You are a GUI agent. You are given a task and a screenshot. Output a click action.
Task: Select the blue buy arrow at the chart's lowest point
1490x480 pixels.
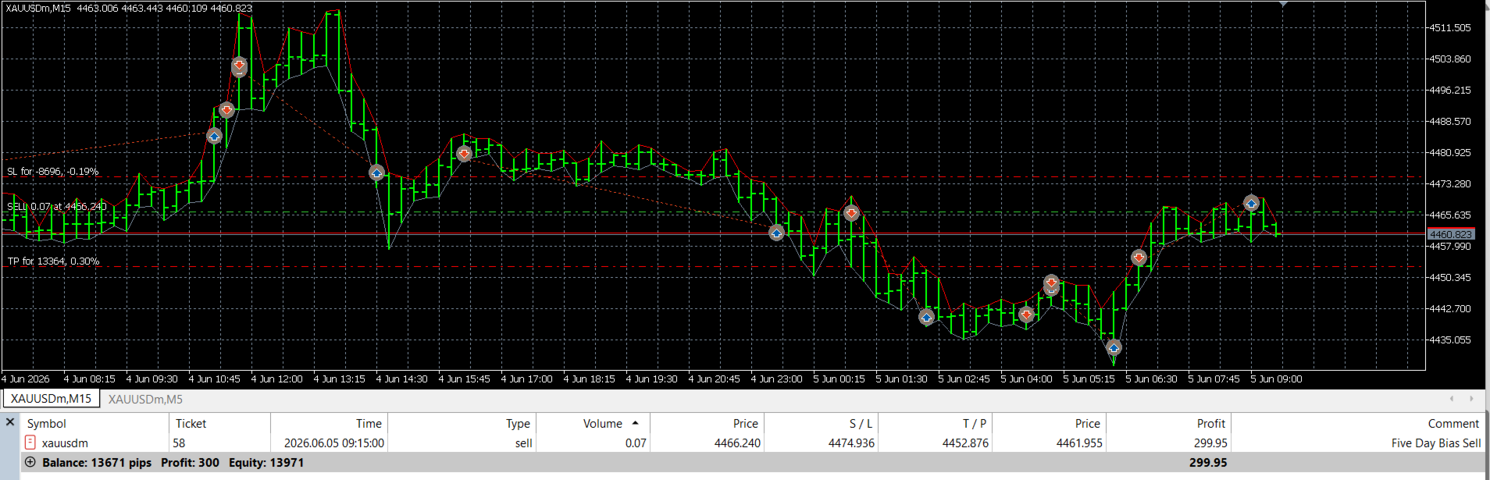click(x=1114, y=347)
